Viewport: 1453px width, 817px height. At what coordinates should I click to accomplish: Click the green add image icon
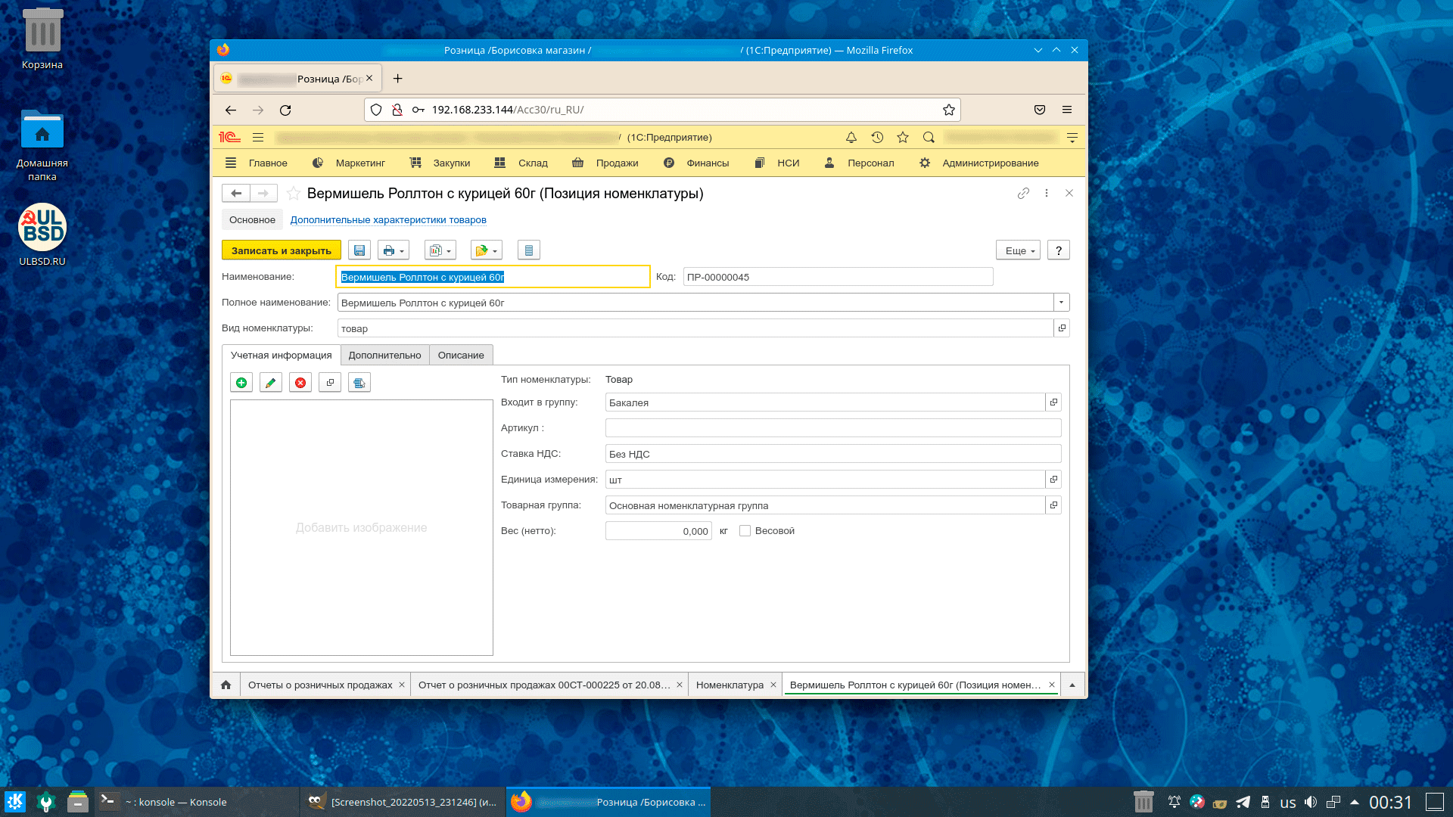click(x=241, y=383)
